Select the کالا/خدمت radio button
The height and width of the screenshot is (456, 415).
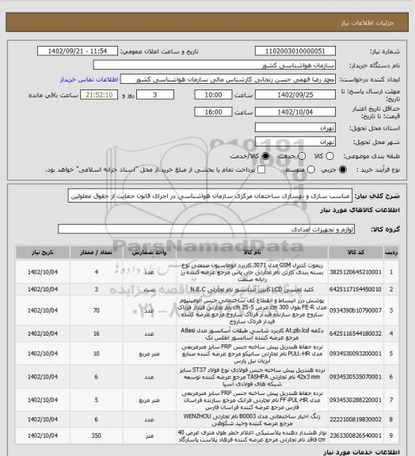[x=265, y=156]
